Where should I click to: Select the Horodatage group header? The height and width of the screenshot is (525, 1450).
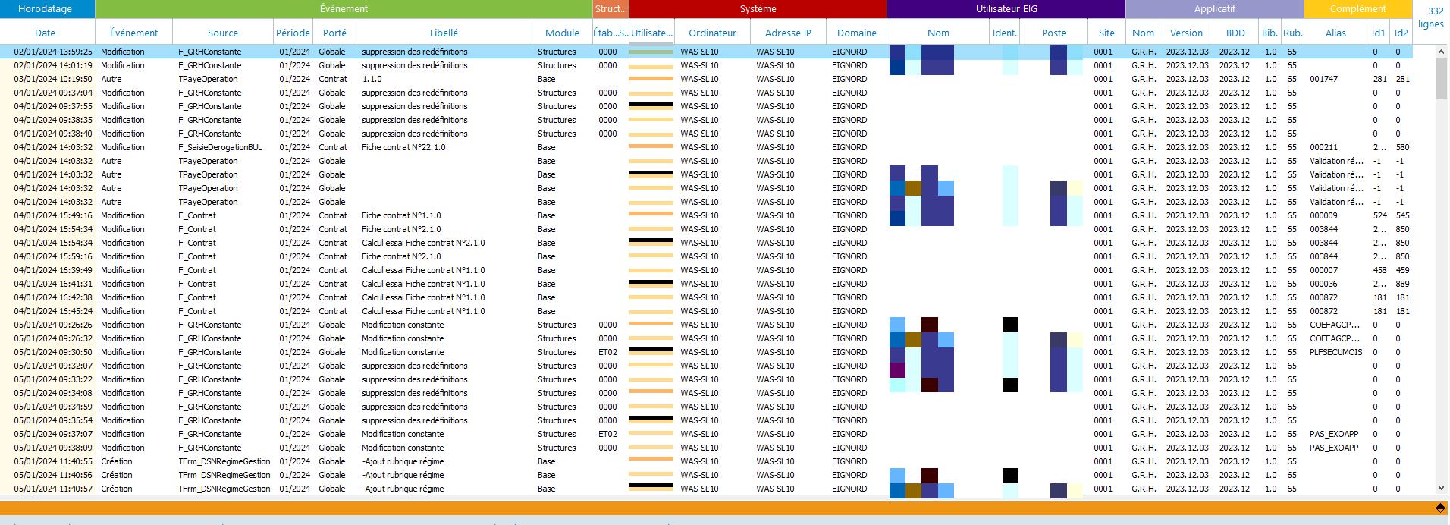point(46,9)
